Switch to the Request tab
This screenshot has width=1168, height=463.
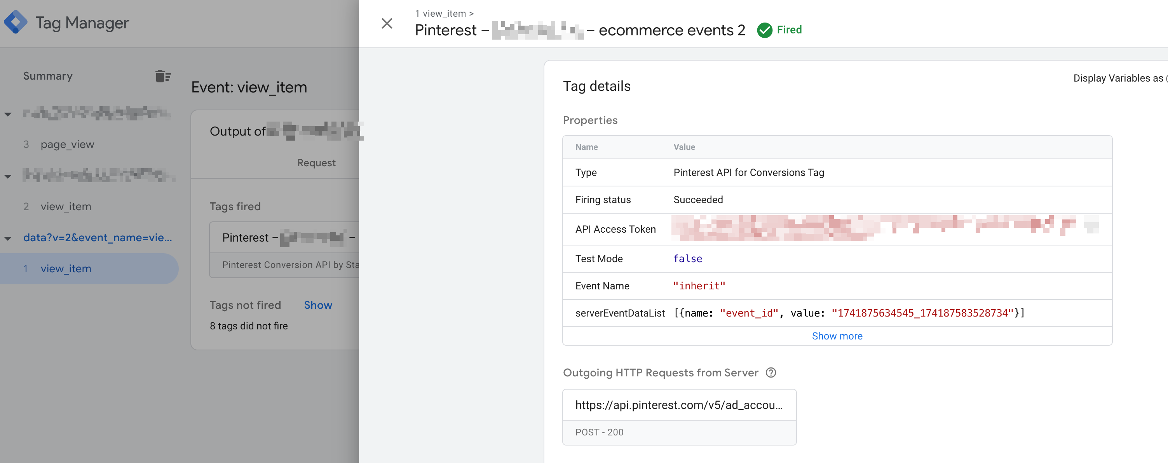317,162
